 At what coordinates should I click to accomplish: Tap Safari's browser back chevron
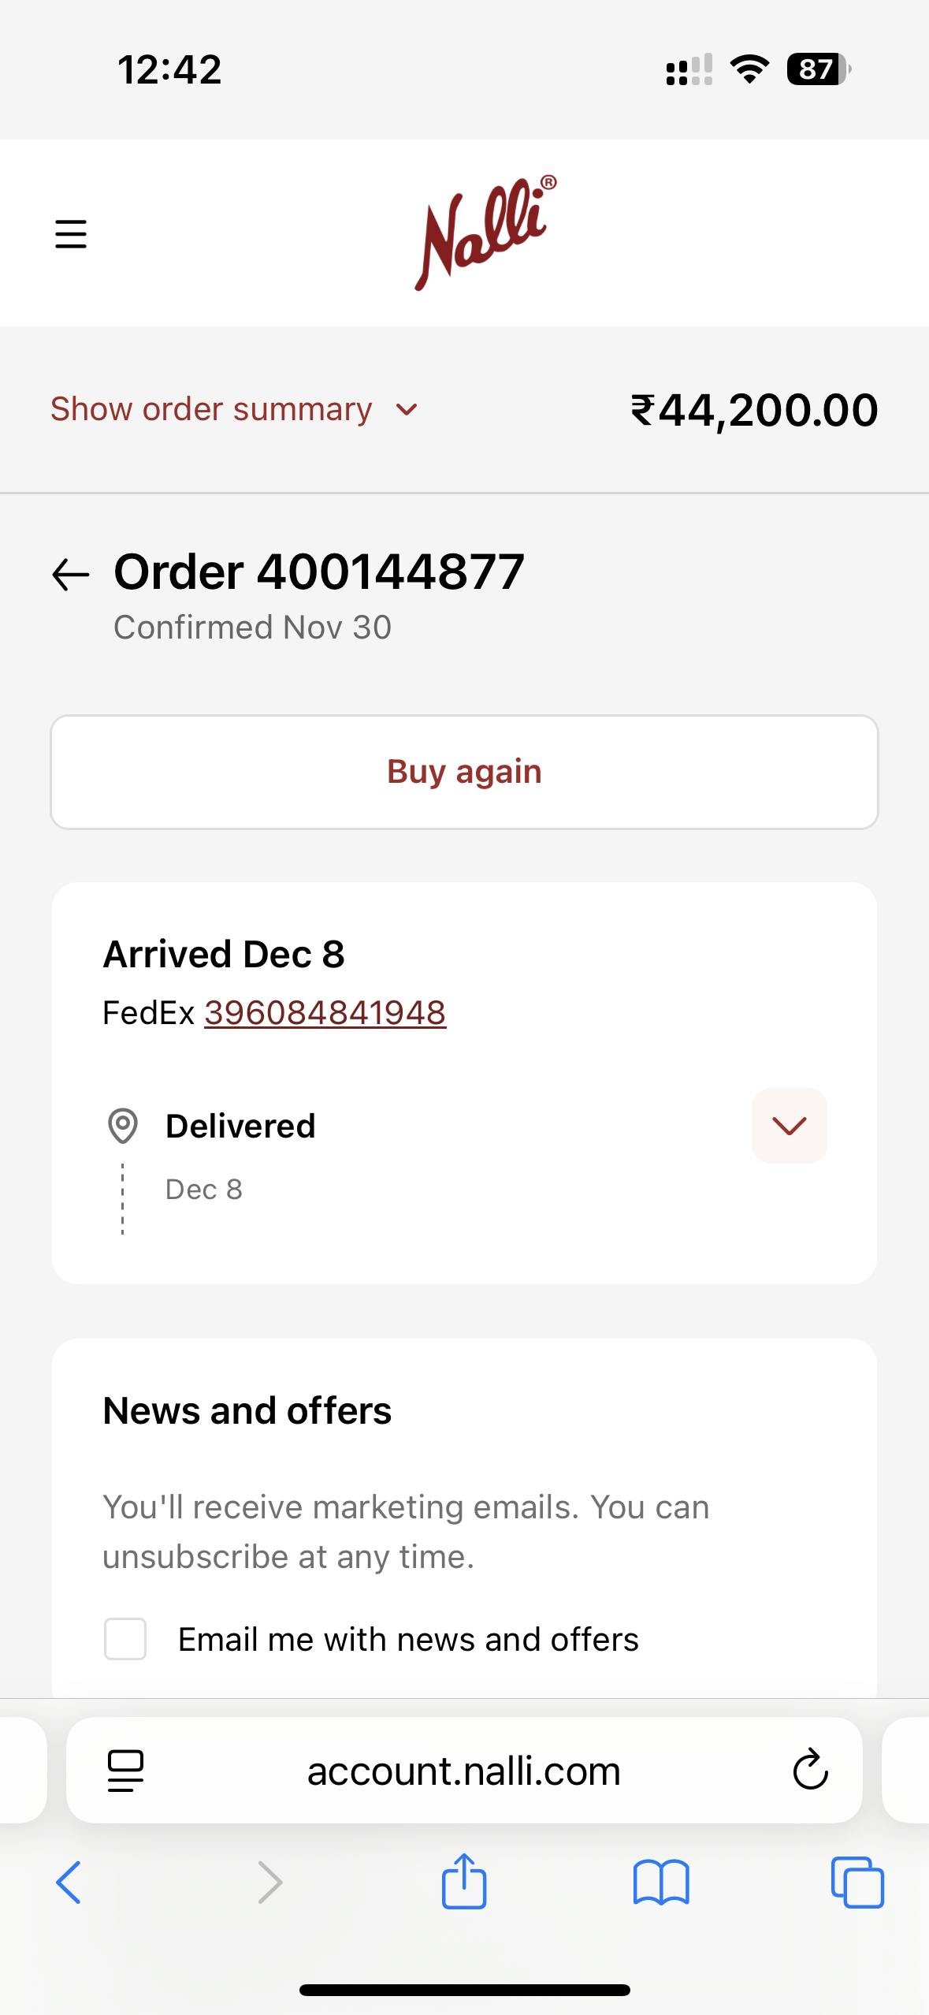[x=69, y=1883]
